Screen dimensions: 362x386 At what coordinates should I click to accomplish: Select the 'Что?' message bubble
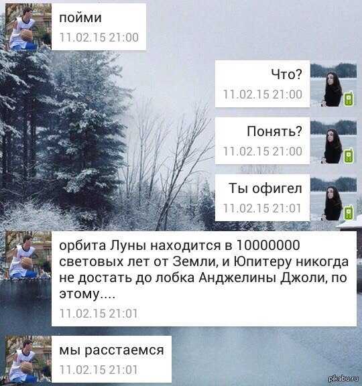pos(262,84)
